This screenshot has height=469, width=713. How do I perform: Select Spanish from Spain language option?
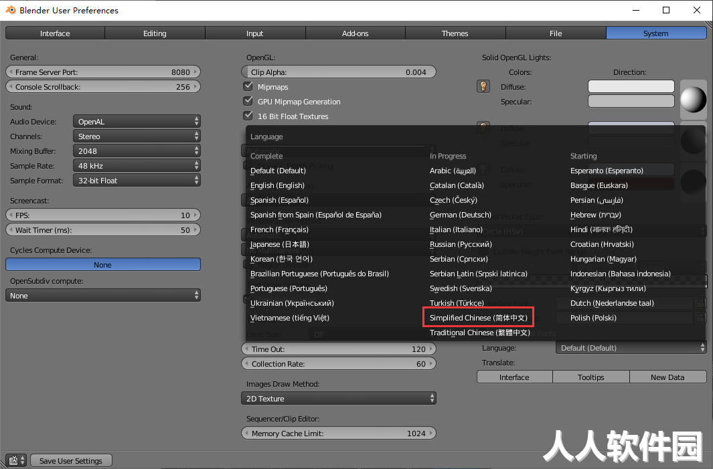click(x=315, y=215)
